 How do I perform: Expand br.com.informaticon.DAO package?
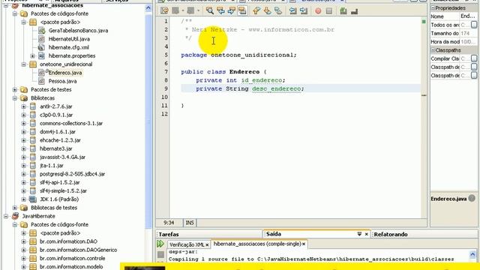[x=23, y=241]
